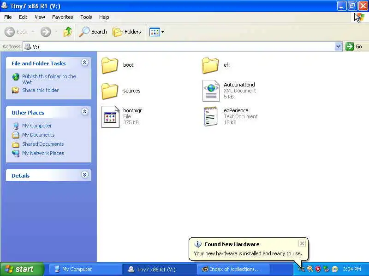Open the View menu
Viewport: 369px width, 276px height.
tap(40, 17)
